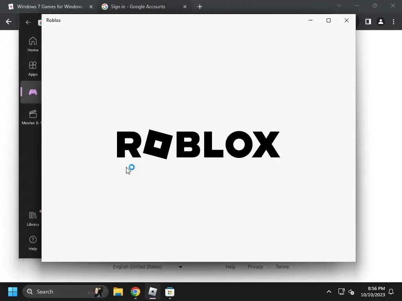402x301 pixels.
Task: Open Apps section in Microsoft Store sidebar
Action: tap(33, 69)
